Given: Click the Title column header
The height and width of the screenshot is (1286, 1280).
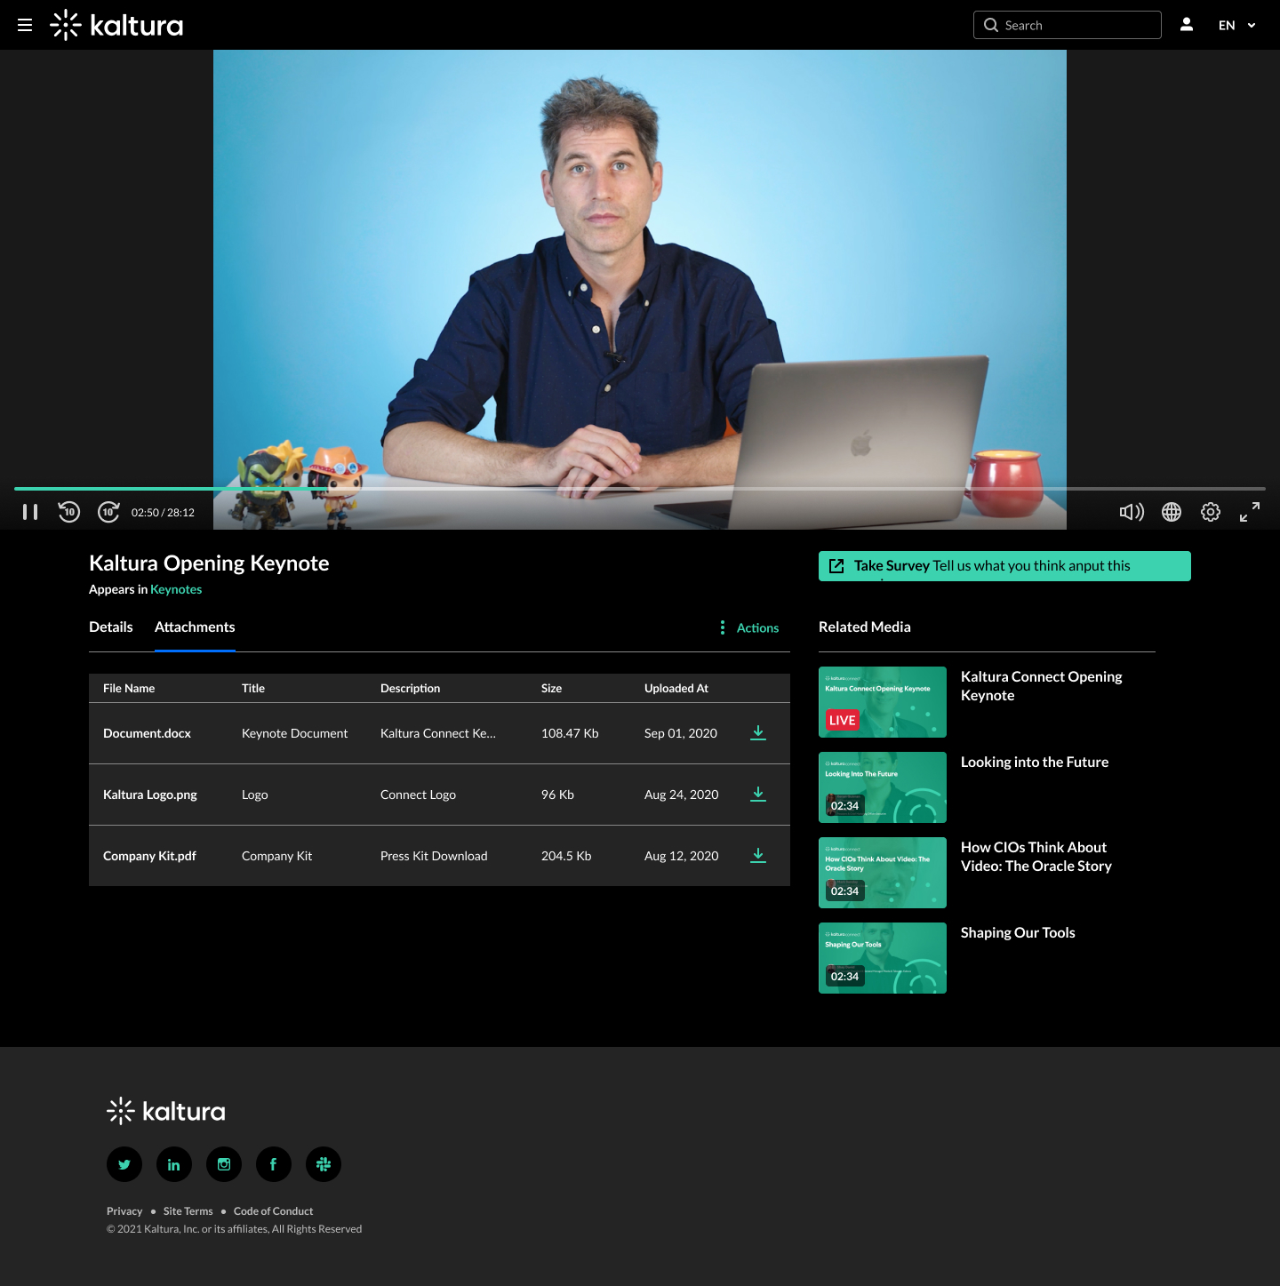Looking at the screenshot, I should (x=253, y=688).
